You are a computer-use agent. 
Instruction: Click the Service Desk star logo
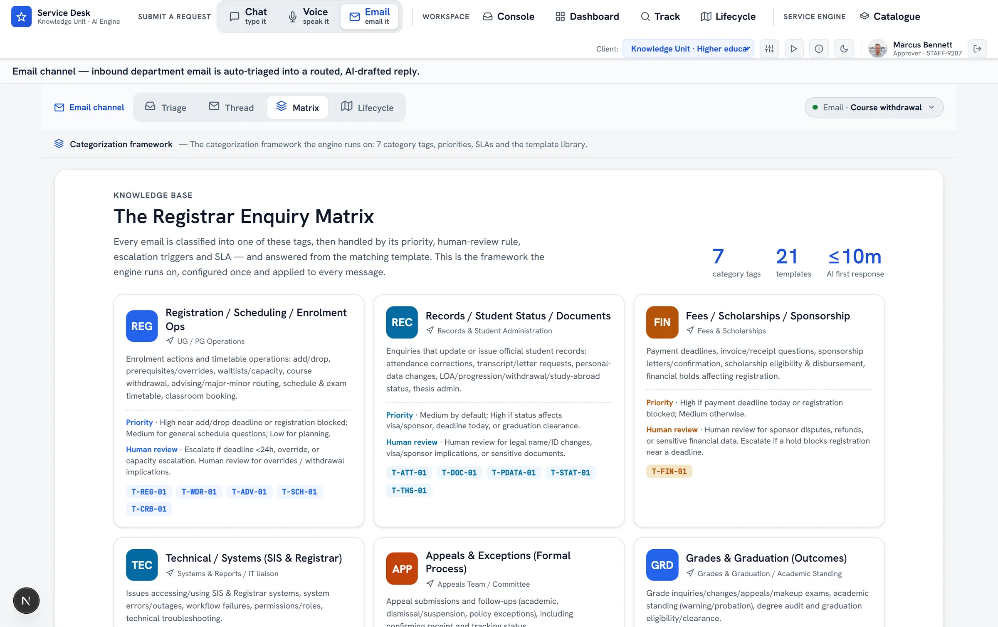pos(21,17)
